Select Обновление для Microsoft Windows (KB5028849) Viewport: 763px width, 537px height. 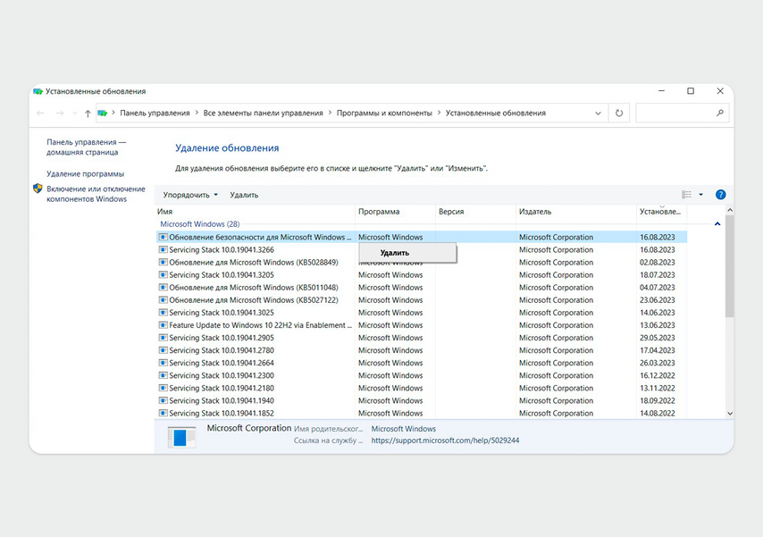tap(254, 263)
